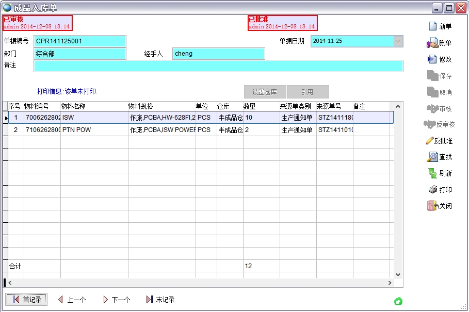Viewport: 469px width, 312px height.
Task: Click the horizontal scrollbar right arrow
Action: (x=390, y=283)
